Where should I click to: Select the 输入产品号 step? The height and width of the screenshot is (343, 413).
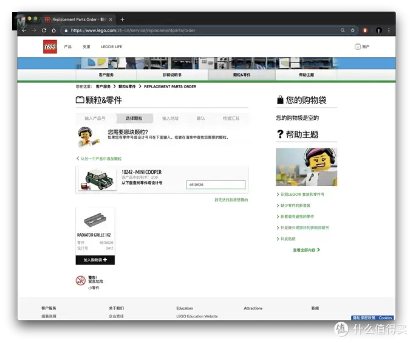click(x=95, y=119)
